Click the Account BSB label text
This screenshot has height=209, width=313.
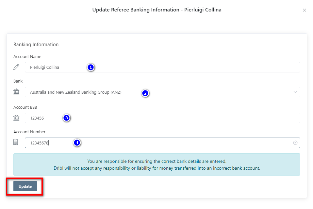click(27, 107)
